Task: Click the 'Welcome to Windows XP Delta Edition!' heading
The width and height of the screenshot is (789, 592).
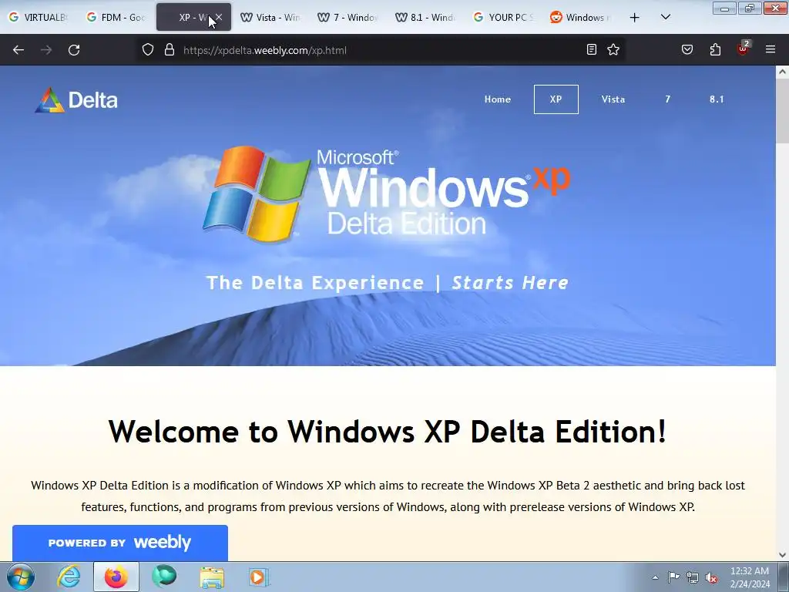Action: 388,432
